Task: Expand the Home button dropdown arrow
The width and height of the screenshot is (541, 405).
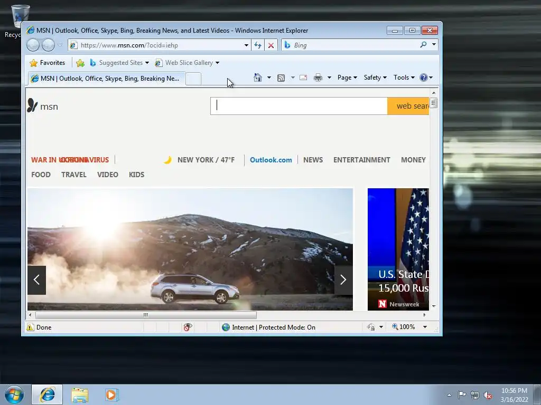Action: [x=269, y=78]
